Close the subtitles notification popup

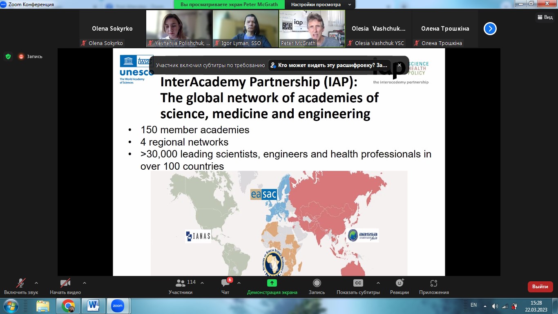tap(400, 65)
